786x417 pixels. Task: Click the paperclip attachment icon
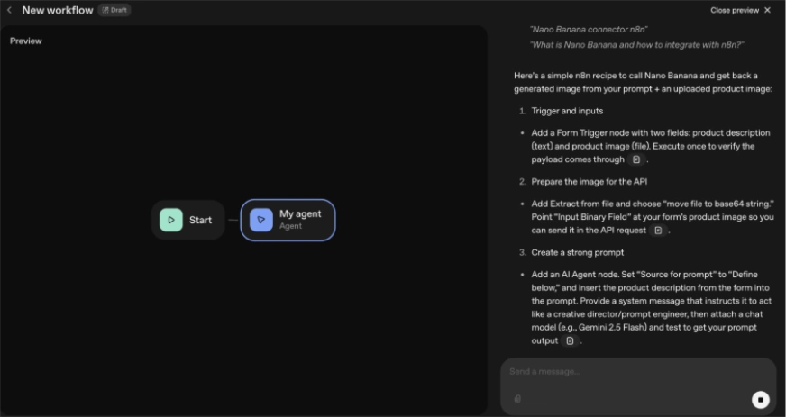point(517,398)
